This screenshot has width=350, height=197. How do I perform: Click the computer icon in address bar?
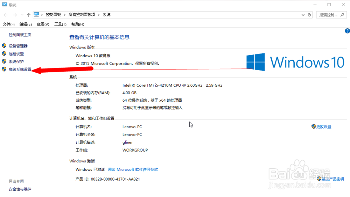[36, 14]
